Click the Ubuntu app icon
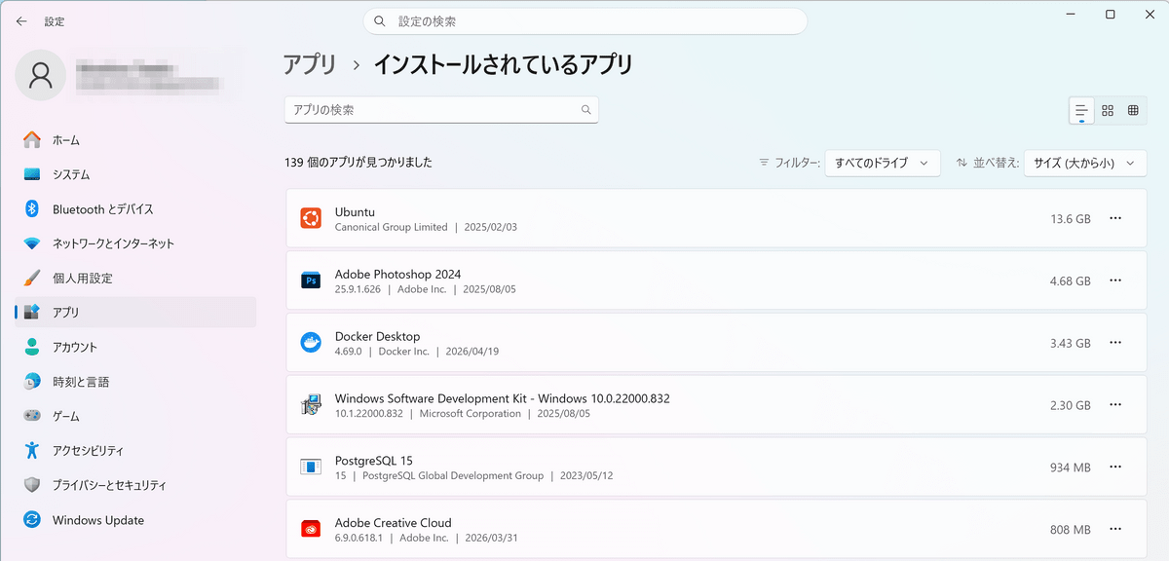Viewport: 1169px width, 561px height. coord(311,219)
